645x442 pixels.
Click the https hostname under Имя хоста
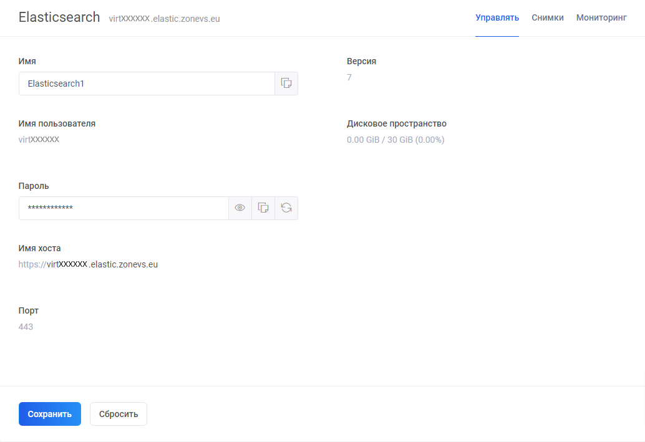pyautogui.click(x=88, y=264)
